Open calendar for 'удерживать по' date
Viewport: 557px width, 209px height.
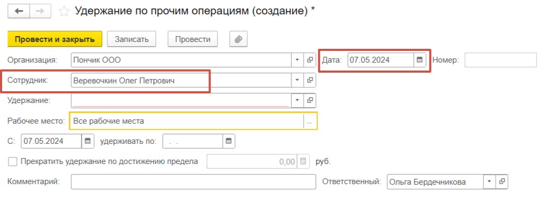pos(229,141)
